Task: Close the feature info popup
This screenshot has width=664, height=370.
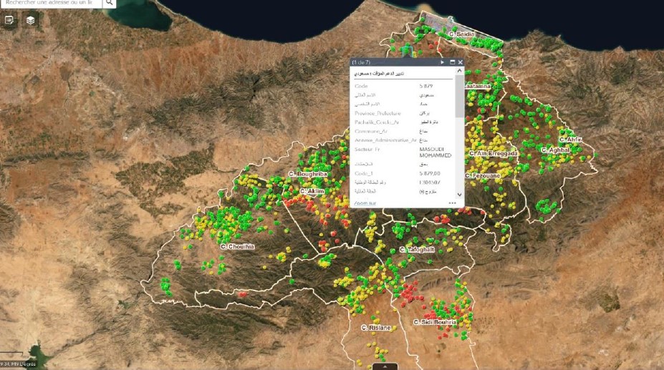Action: coord(460,63)
